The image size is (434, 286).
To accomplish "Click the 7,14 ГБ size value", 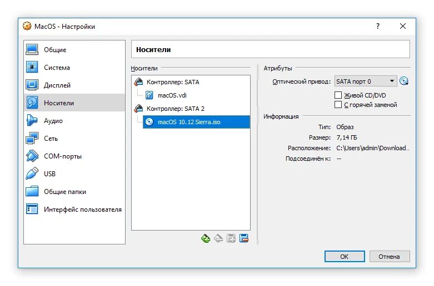I will coord(347,137).
